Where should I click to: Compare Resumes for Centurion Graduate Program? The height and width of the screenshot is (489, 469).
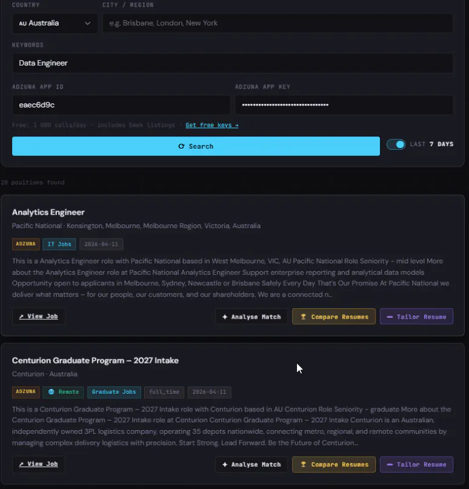[334, 464]
